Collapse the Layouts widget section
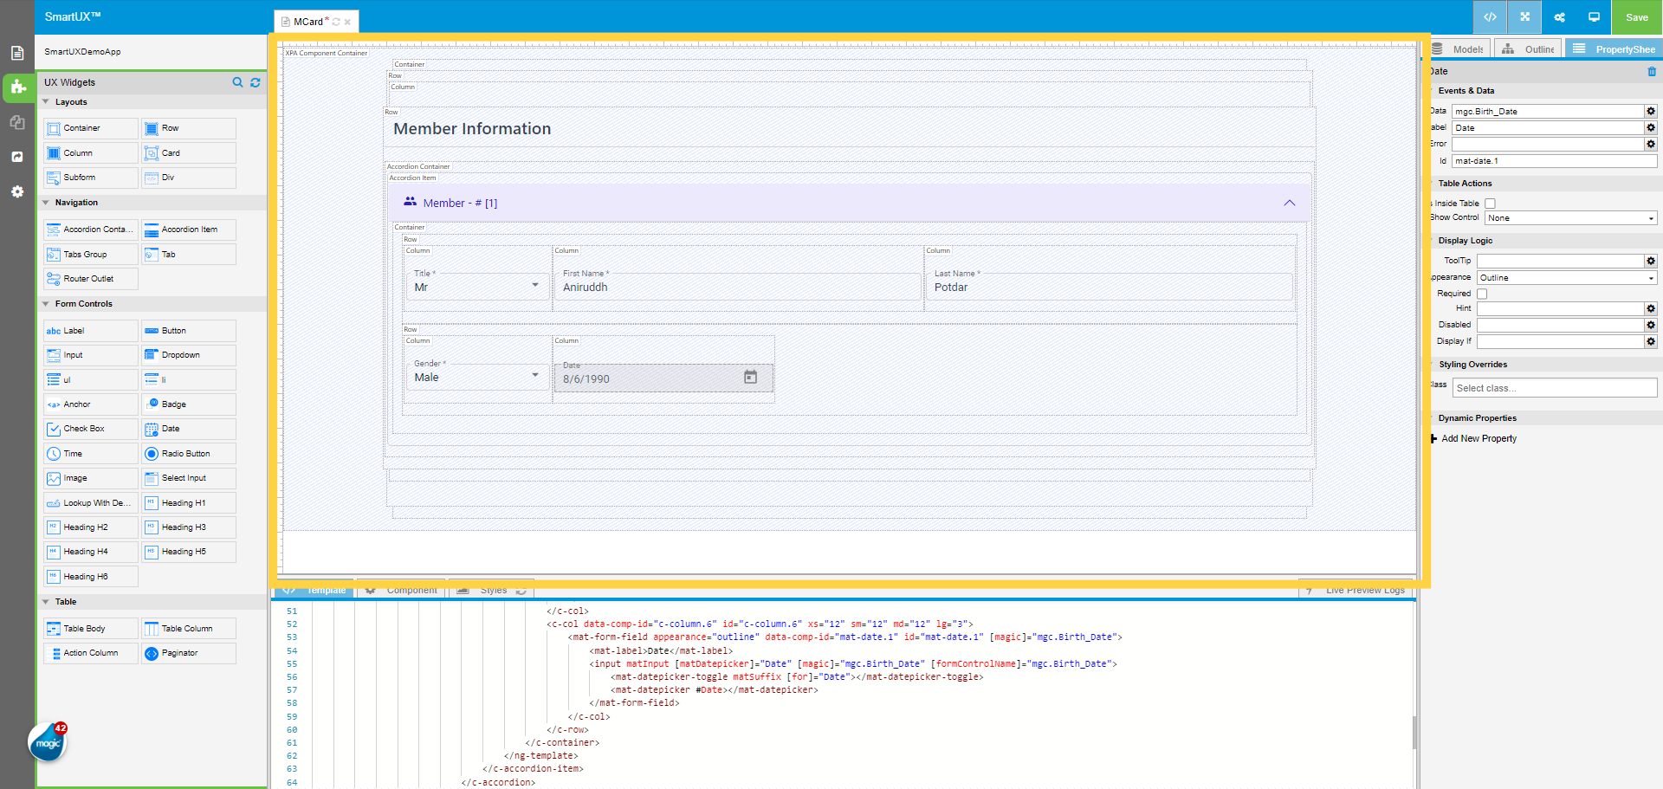Viewport: 1663px width, 789px height. [x=46, y=102]
